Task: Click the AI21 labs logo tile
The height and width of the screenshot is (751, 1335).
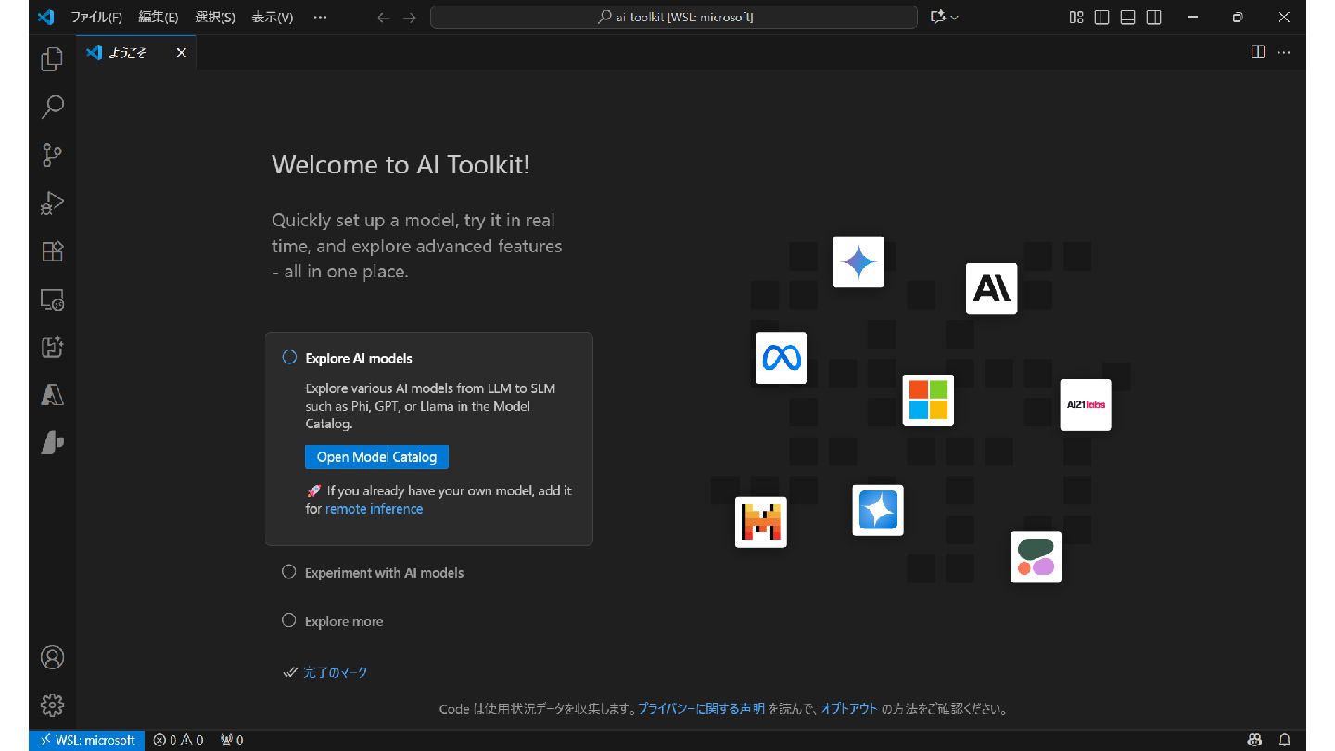Action: click(1086, 405)
